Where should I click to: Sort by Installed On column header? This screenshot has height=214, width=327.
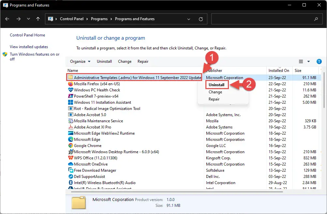pos(279,71)
